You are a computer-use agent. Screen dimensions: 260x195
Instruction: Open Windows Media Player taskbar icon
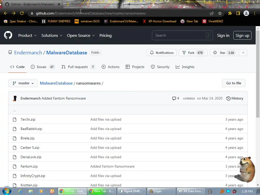pyautogui.click(x=41, y=191)
